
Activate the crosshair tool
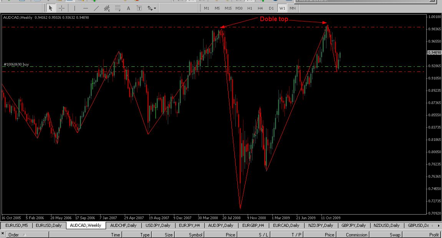(61, 8)
